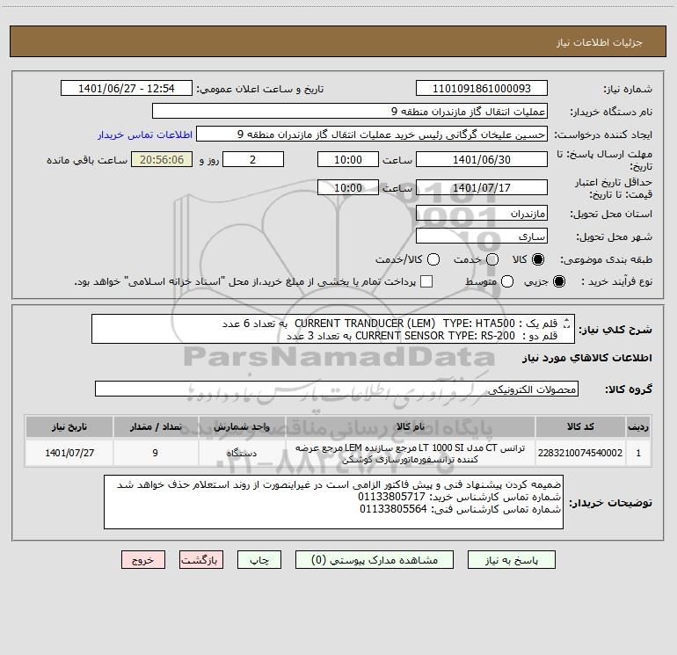
Task: Select the کالا radio button
Action: (x=538, y=259)
